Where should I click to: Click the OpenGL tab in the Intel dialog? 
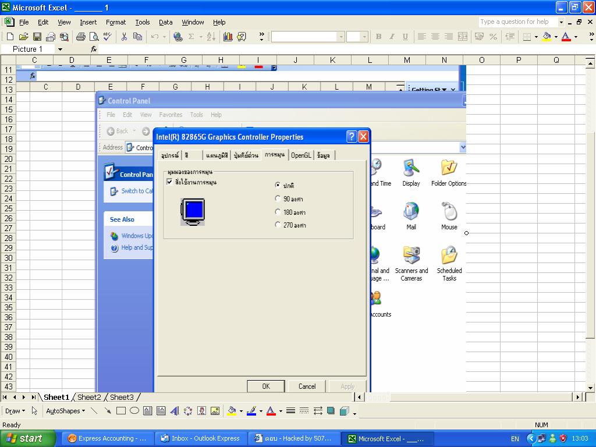point(301,155)
